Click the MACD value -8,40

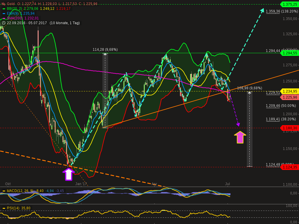(40, 191)
